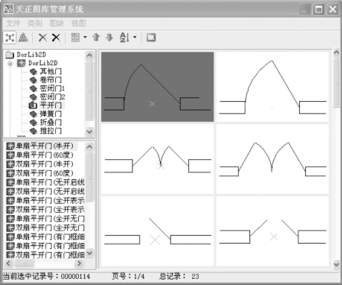Click the block list scroll-down arrow
The image size is (342, 285).
pos(90,253)
